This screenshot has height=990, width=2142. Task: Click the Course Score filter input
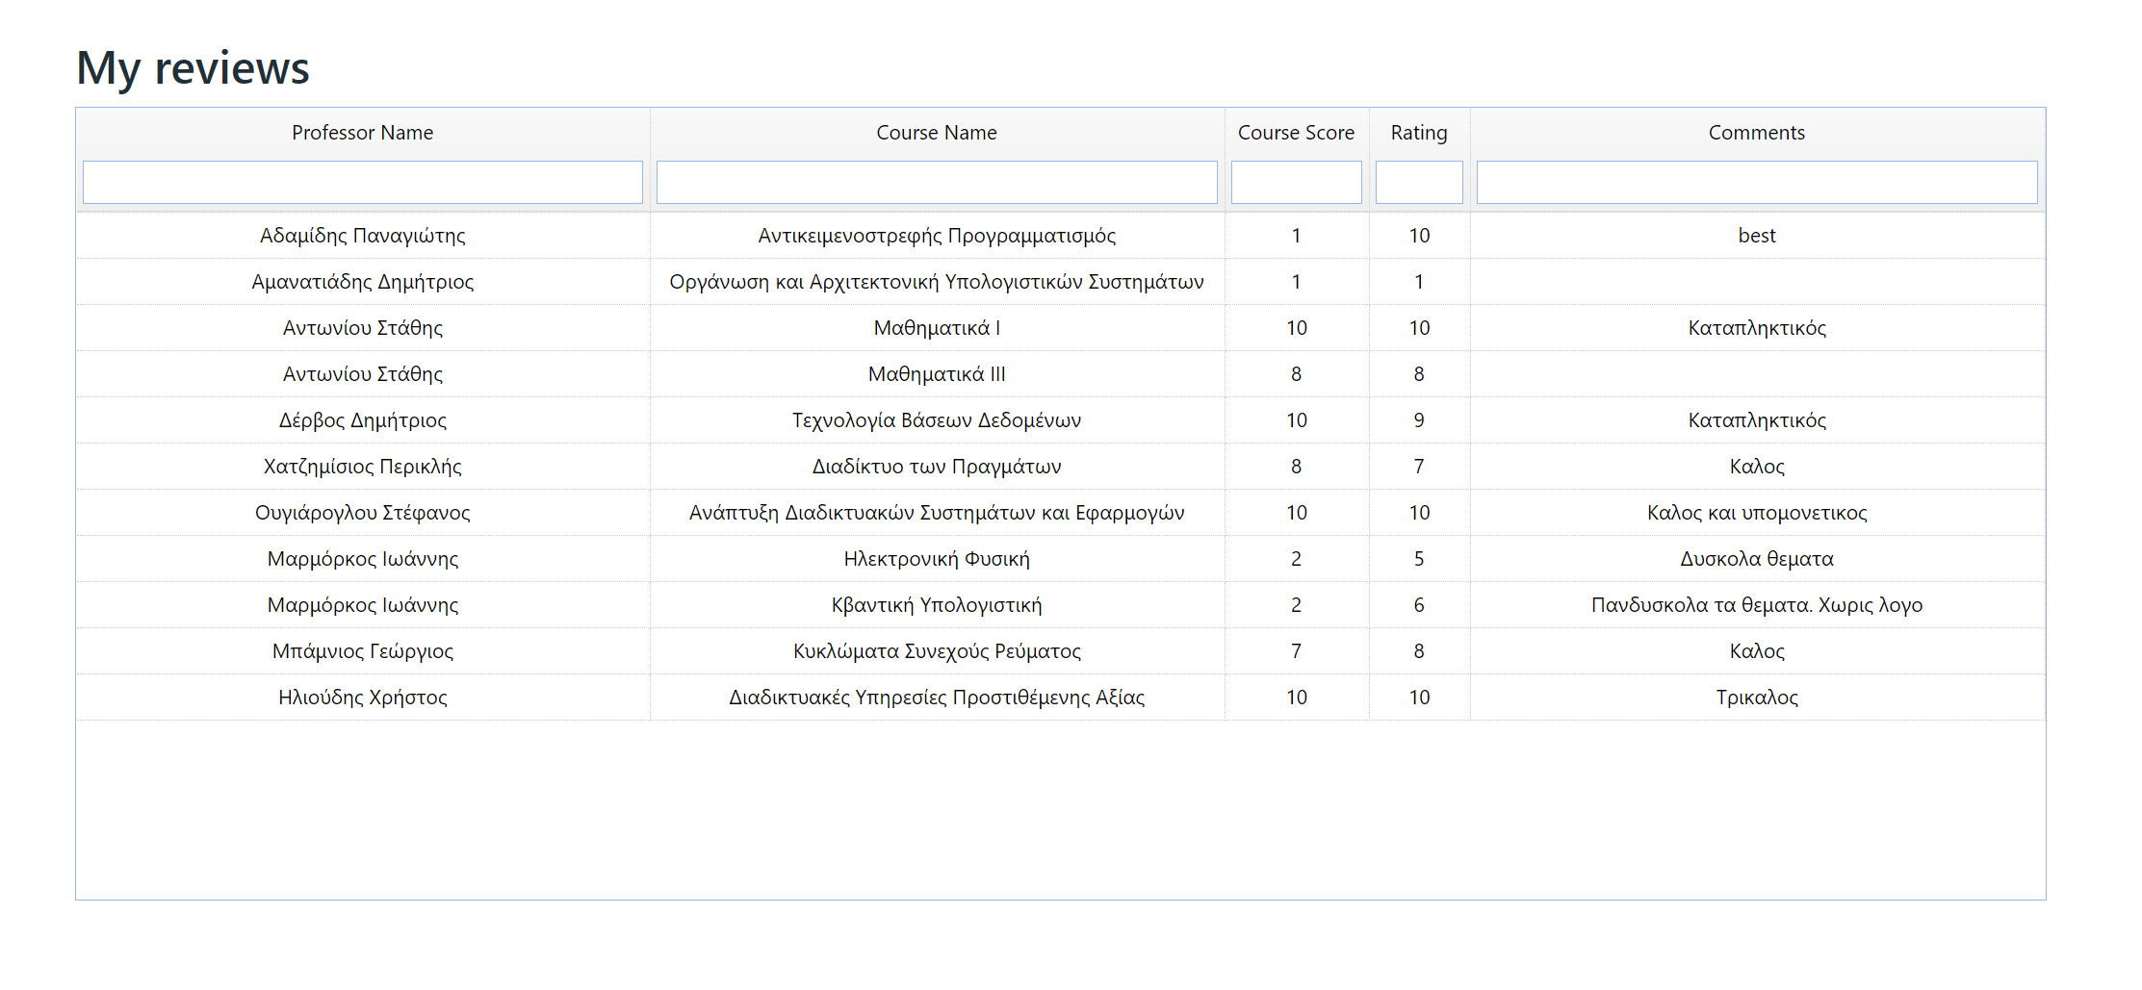[1296, 182]
